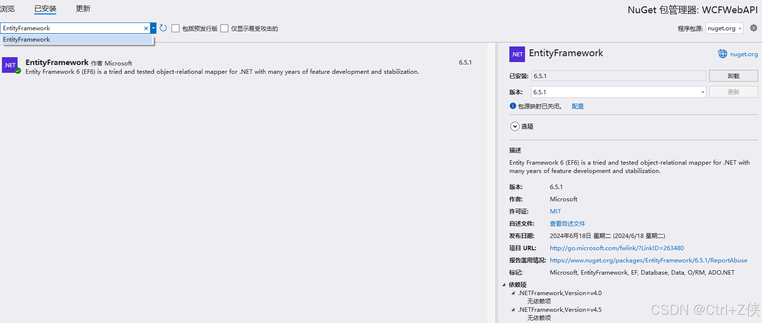Switch to the 浏览 browse tab
Screen dimensions: 762x323
[7, 9]
